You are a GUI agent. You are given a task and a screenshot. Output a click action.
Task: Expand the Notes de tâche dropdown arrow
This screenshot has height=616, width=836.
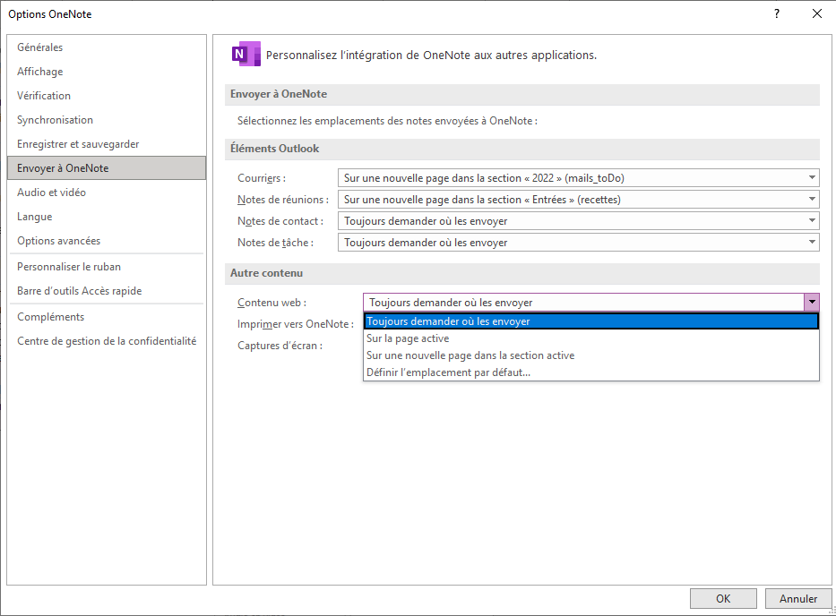812,243
